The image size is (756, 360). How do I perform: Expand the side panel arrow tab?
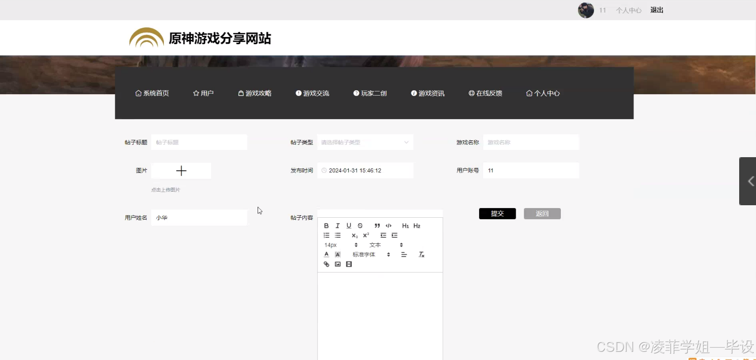pyautogui.click(x=748, y=181)
